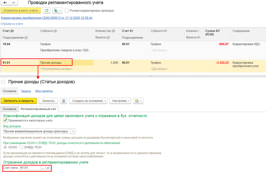Open the document structure icon next to refresh
The height and width of the screenshot is (172, 266).
(x=57, y=11)
